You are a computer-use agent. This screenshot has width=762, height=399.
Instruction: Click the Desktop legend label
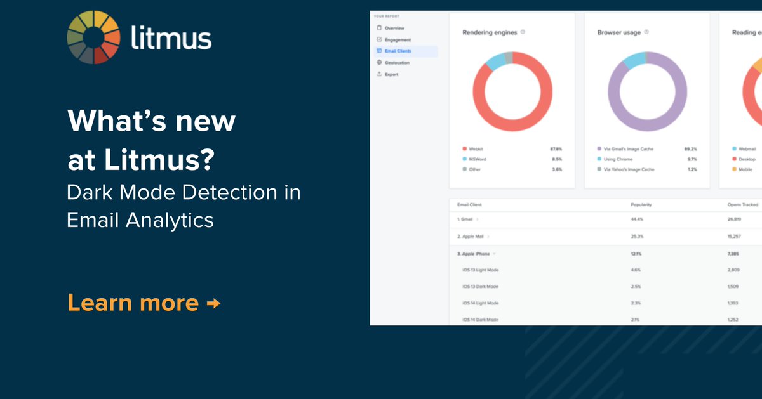[x=747, y=159]
